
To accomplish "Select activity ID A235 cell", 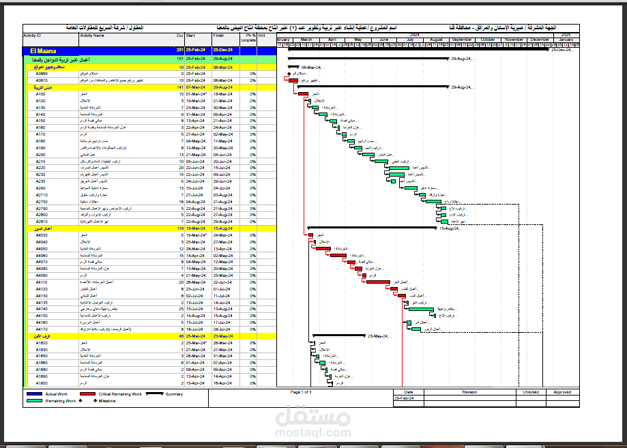I will [x=40, y=181].
